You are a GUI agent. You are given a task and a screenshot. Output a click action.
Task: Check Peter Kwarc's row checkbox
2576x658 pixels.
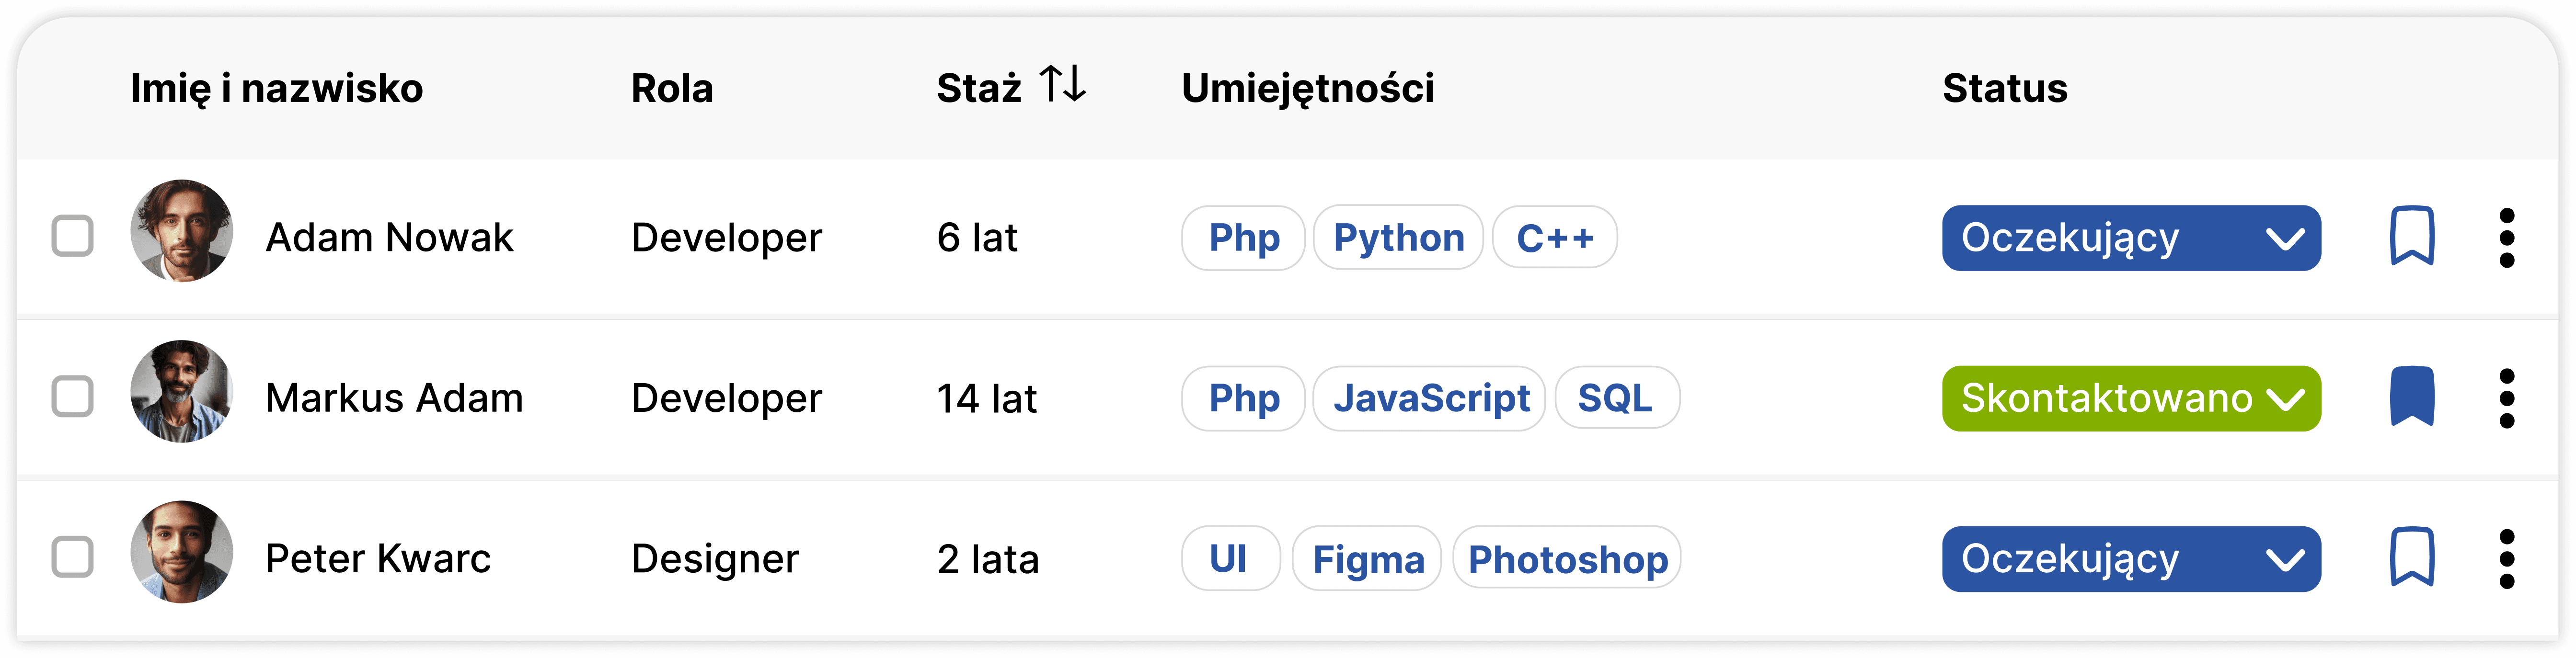(73, 557)
